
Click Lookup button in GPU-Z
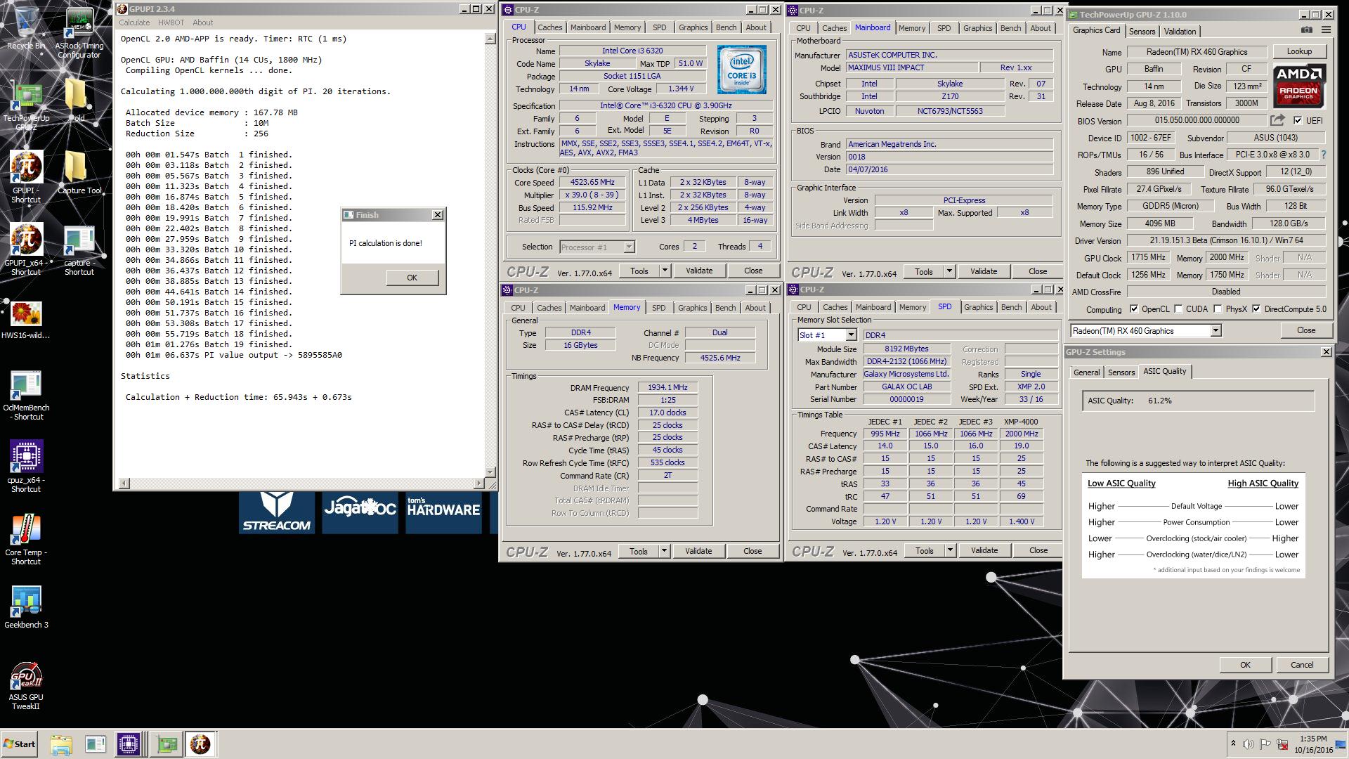pos(1299,51)
